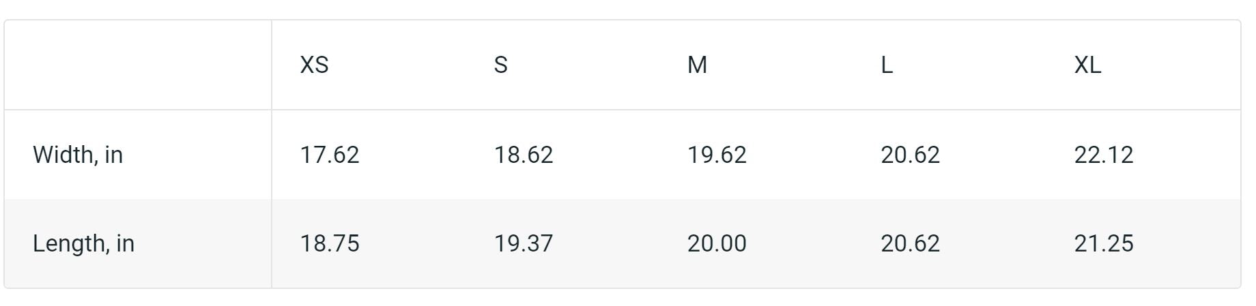Viewport: 1256px width, 306px height.
Task: Select the L size column header
Action: [x=887, y=65]
